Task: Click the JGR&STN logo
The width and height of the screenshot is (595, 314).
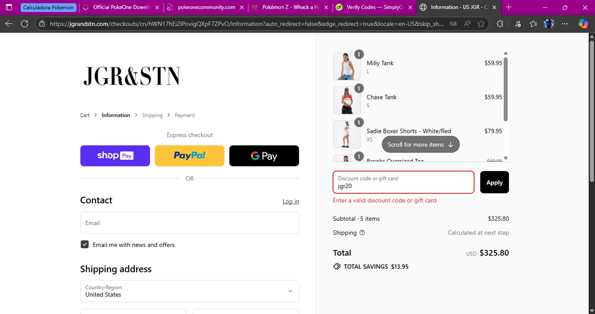Action: coord(132,76)
